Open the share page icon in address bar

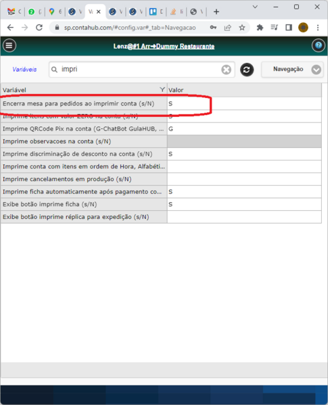(227, 27)
